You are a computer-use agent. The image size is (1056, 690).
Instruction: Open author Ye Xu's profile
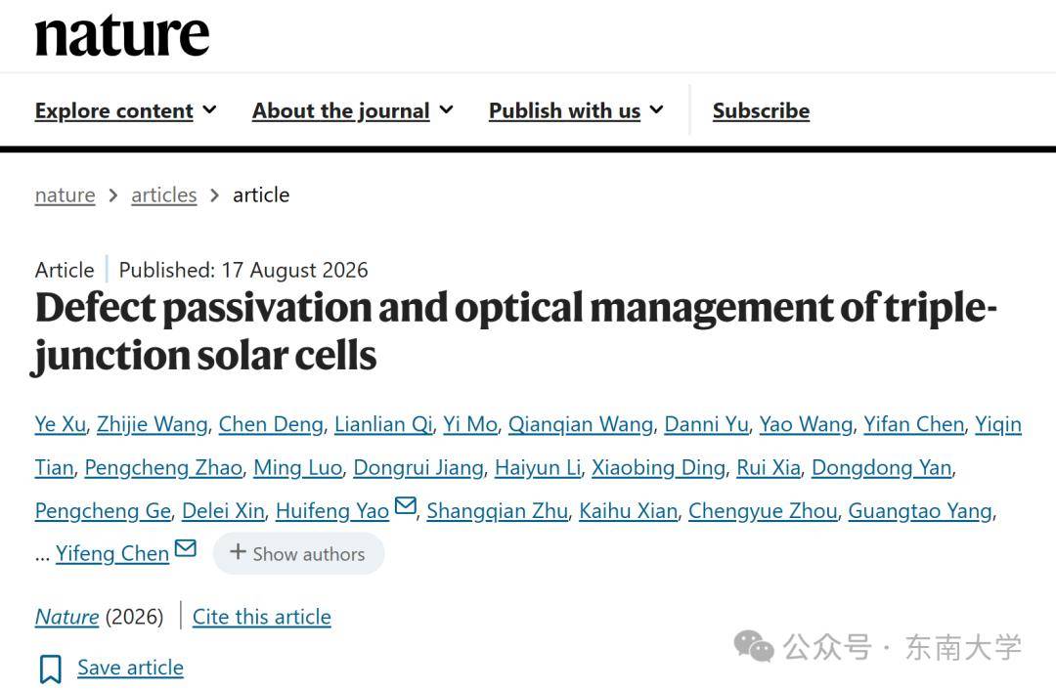point(60,424)
